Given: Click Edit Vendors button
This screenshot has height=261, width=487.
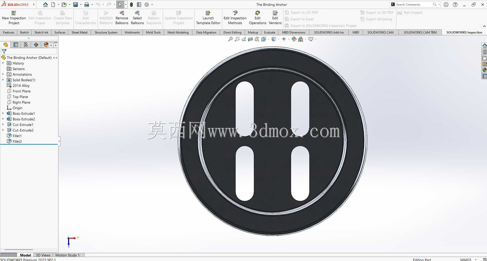Looking at the screenshot, I should click(275, 18).
